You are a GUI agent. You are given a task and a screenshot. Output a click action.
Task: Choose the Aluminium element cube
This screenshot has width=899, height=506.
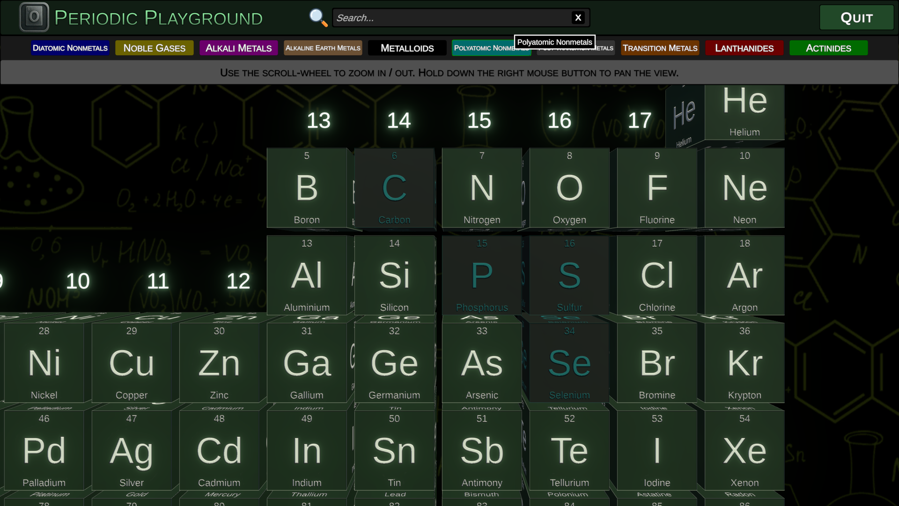coord(307,275)
